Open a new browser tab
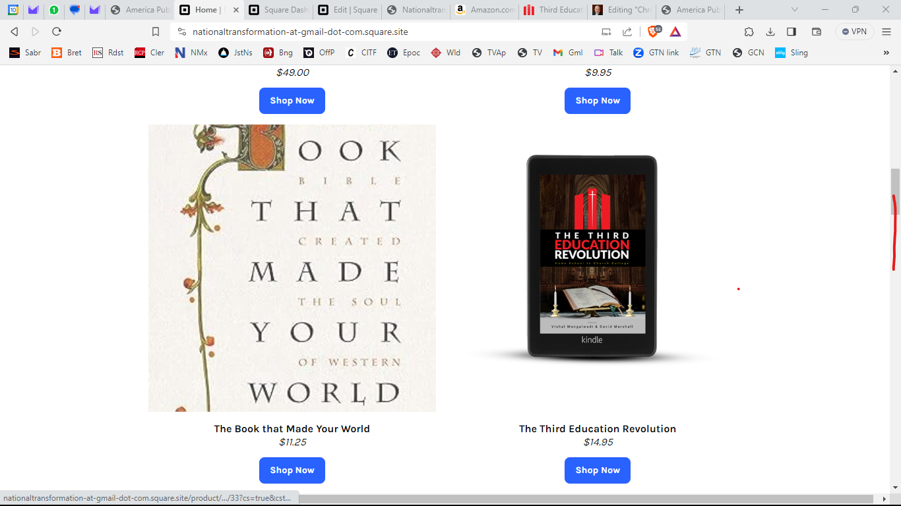 [x=739, y=10]
